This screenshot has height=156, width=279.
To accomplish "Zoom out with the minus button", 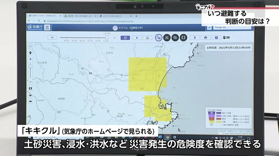I will [30, 82].
